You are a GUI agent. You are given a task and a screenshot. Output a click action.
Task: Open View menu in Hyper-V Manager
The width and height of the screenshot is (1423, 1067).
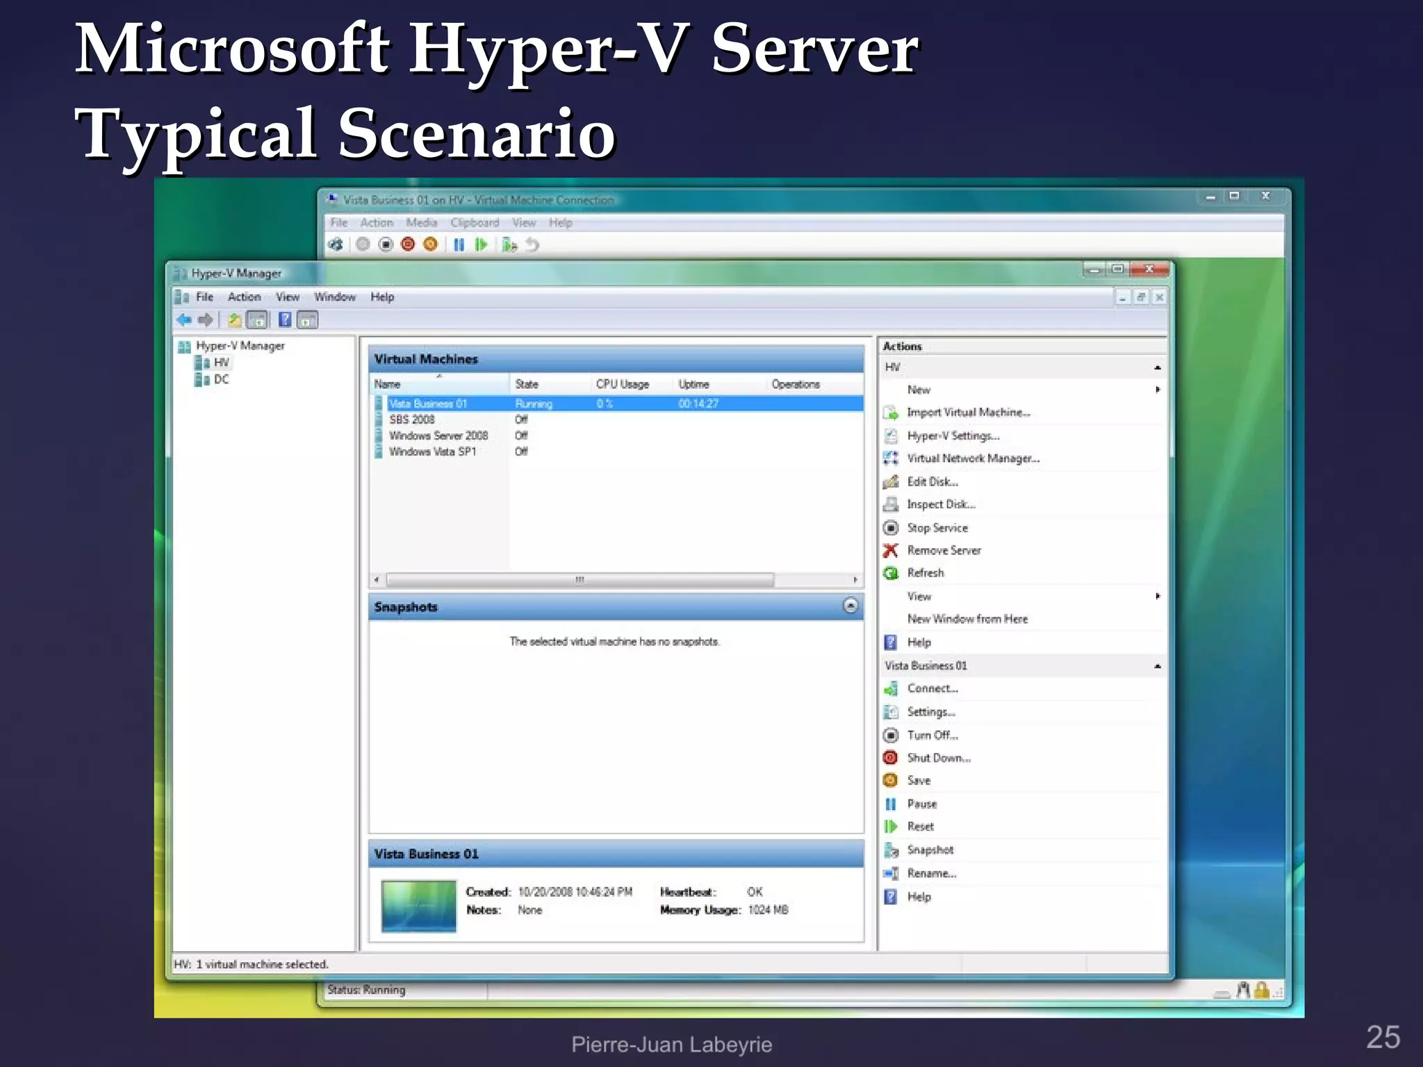(x=287, y=297)
